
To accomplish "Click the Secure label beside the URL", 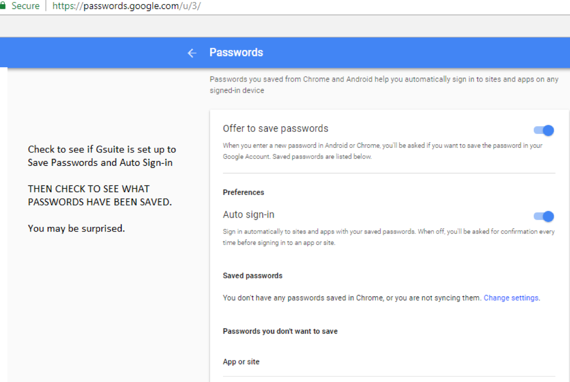I will [25, 6].
